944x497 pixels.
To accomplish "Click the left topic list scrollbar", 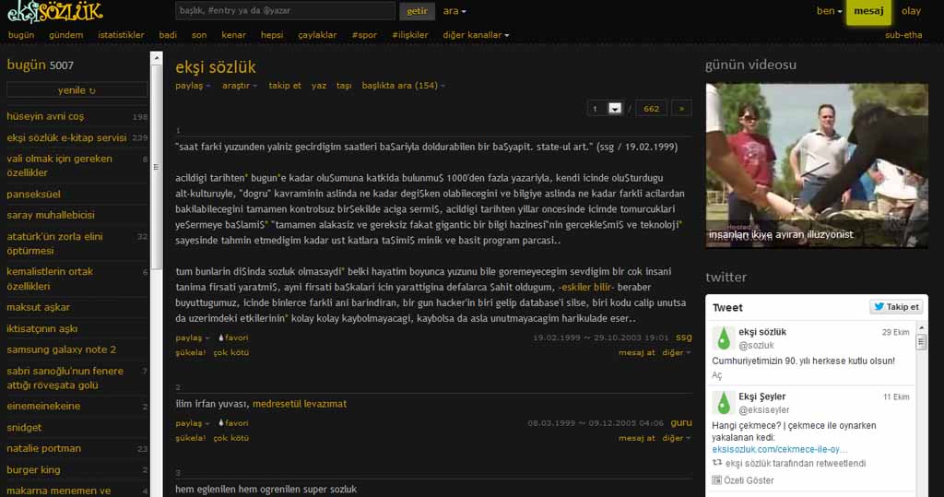I will (x=157, y=167).
